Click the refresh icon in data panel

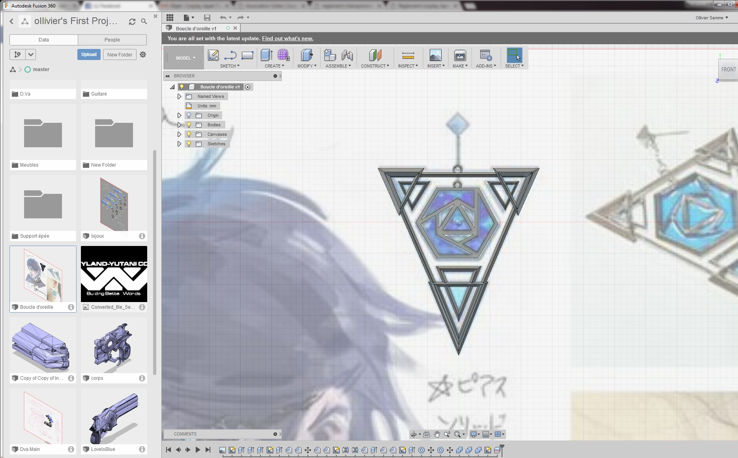pos(132,22)
